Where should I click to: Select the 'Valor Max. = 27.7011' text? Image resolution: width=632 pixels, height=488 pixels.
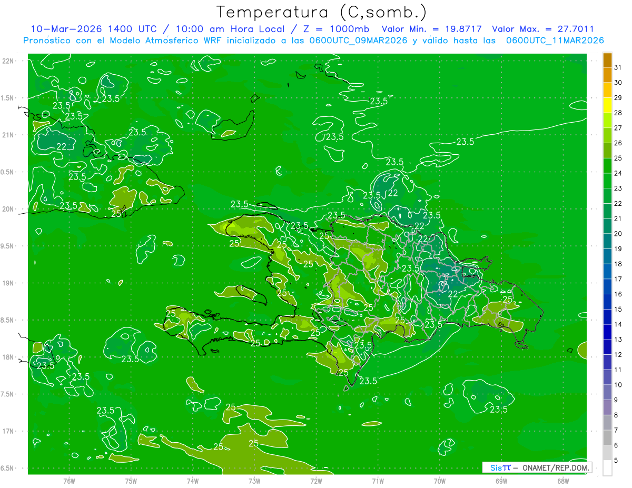click(542, 29)
